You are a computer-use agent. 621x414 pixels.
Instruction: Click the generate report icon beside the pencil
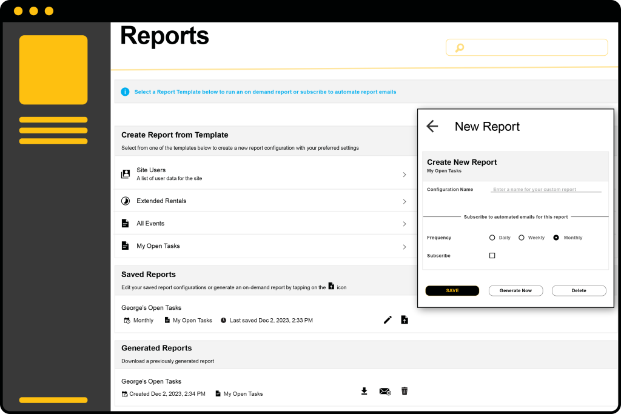404,319
